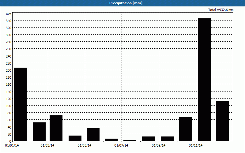Click the September 2014 bar
The width and height of the screenshot is (245, 153).
(167, 139)
